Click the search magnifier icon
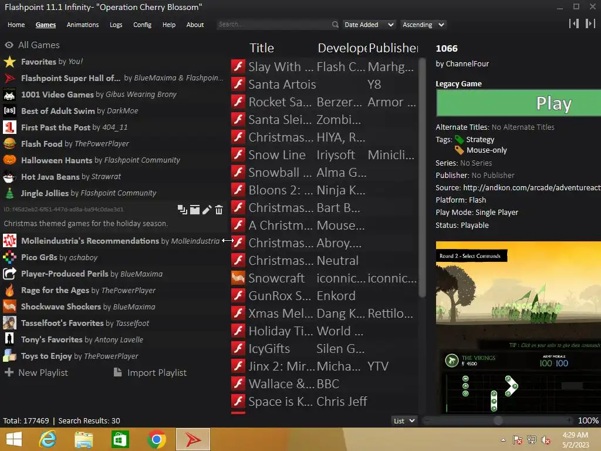 tap(335, 25)
